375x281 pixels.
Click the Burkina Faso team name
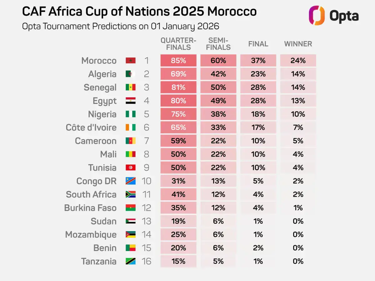point(90,208)
